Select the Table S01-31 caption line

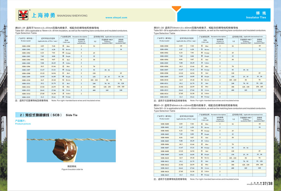point(210,108)
